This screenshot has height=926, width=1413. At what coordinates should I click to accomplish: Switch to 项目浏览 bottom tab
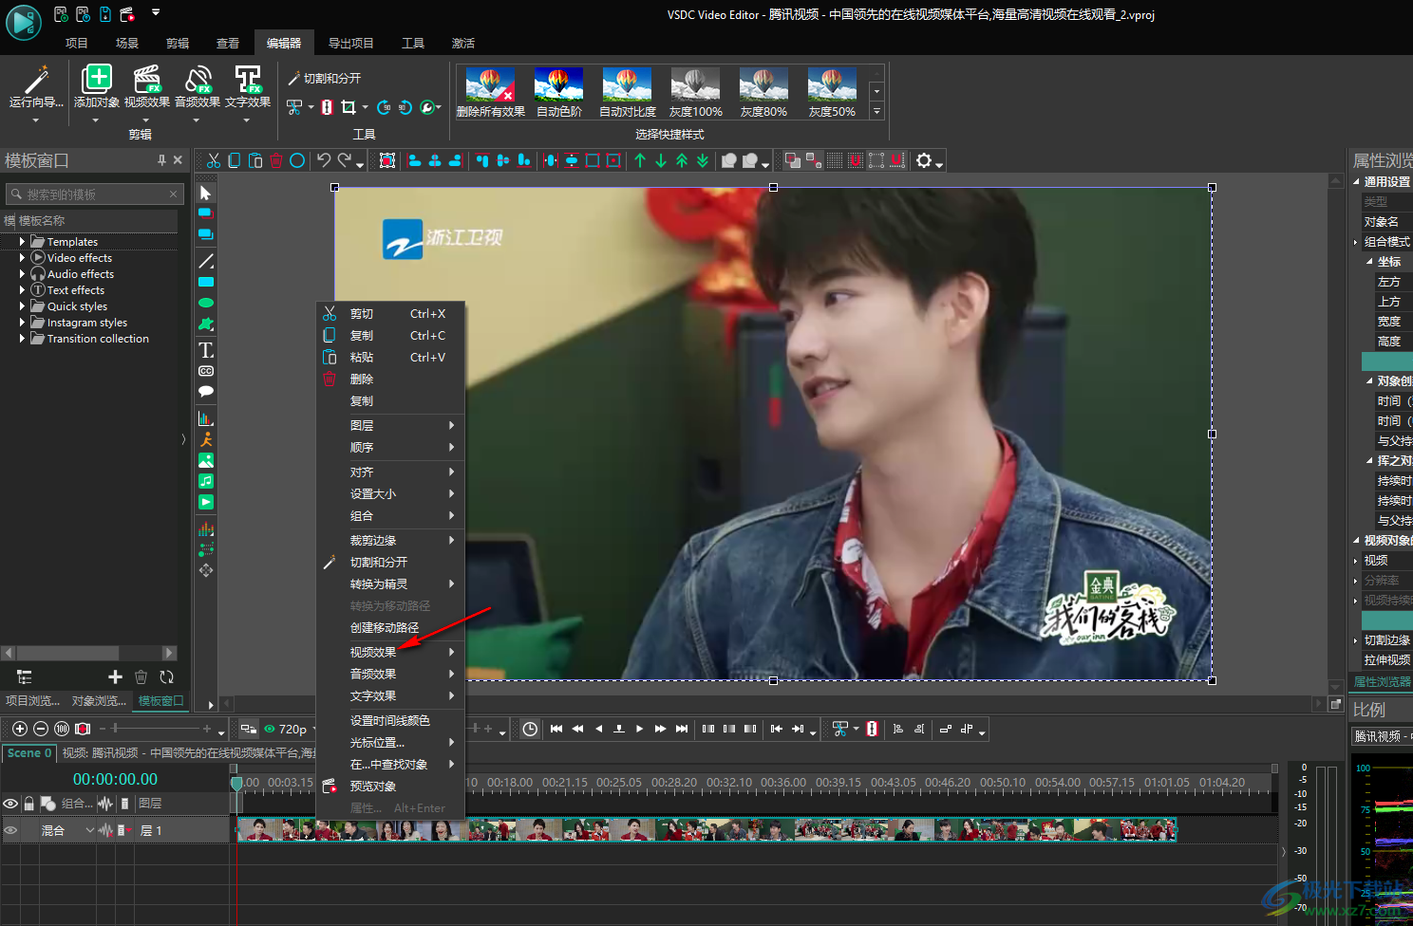[32, 701]
